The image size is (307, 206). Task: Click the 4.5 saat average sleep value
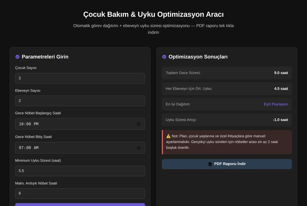[281, 89]
